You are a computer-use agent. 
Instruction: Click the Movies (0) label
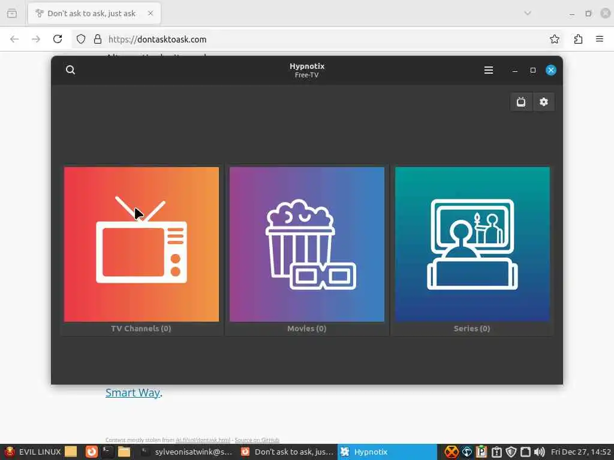click(306, 329)
